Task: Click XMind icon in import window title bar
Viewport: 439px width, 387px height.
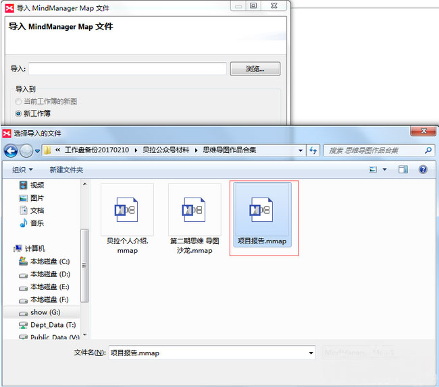Action: (9, 8)
